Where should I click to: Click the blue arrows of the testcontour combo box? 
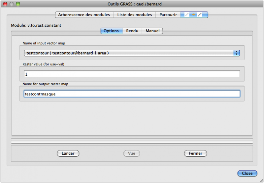(x=236, y=53)
